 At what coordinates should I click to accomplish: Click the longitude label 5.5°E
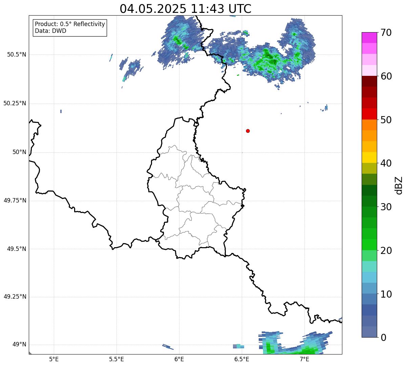[116, 359]
